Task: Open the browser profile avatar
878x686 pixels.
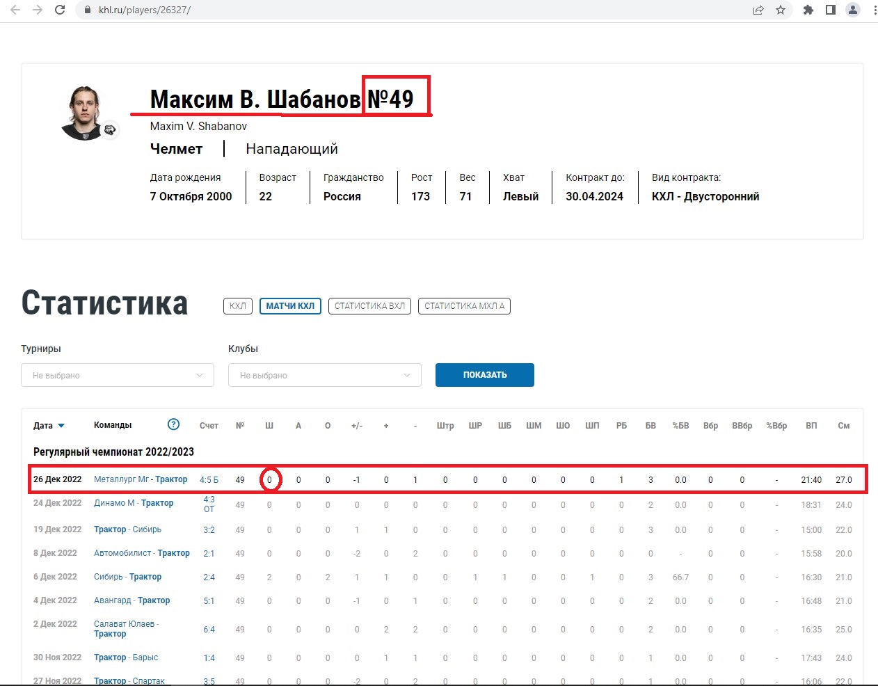Action: (x=852, y=10)
